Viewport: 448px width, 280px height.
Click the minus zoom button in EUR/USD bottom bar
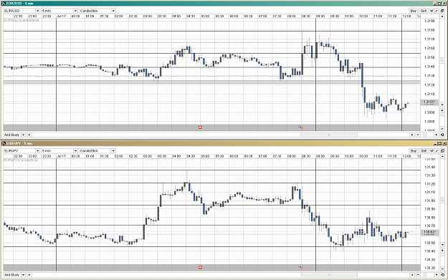[418, 135]
